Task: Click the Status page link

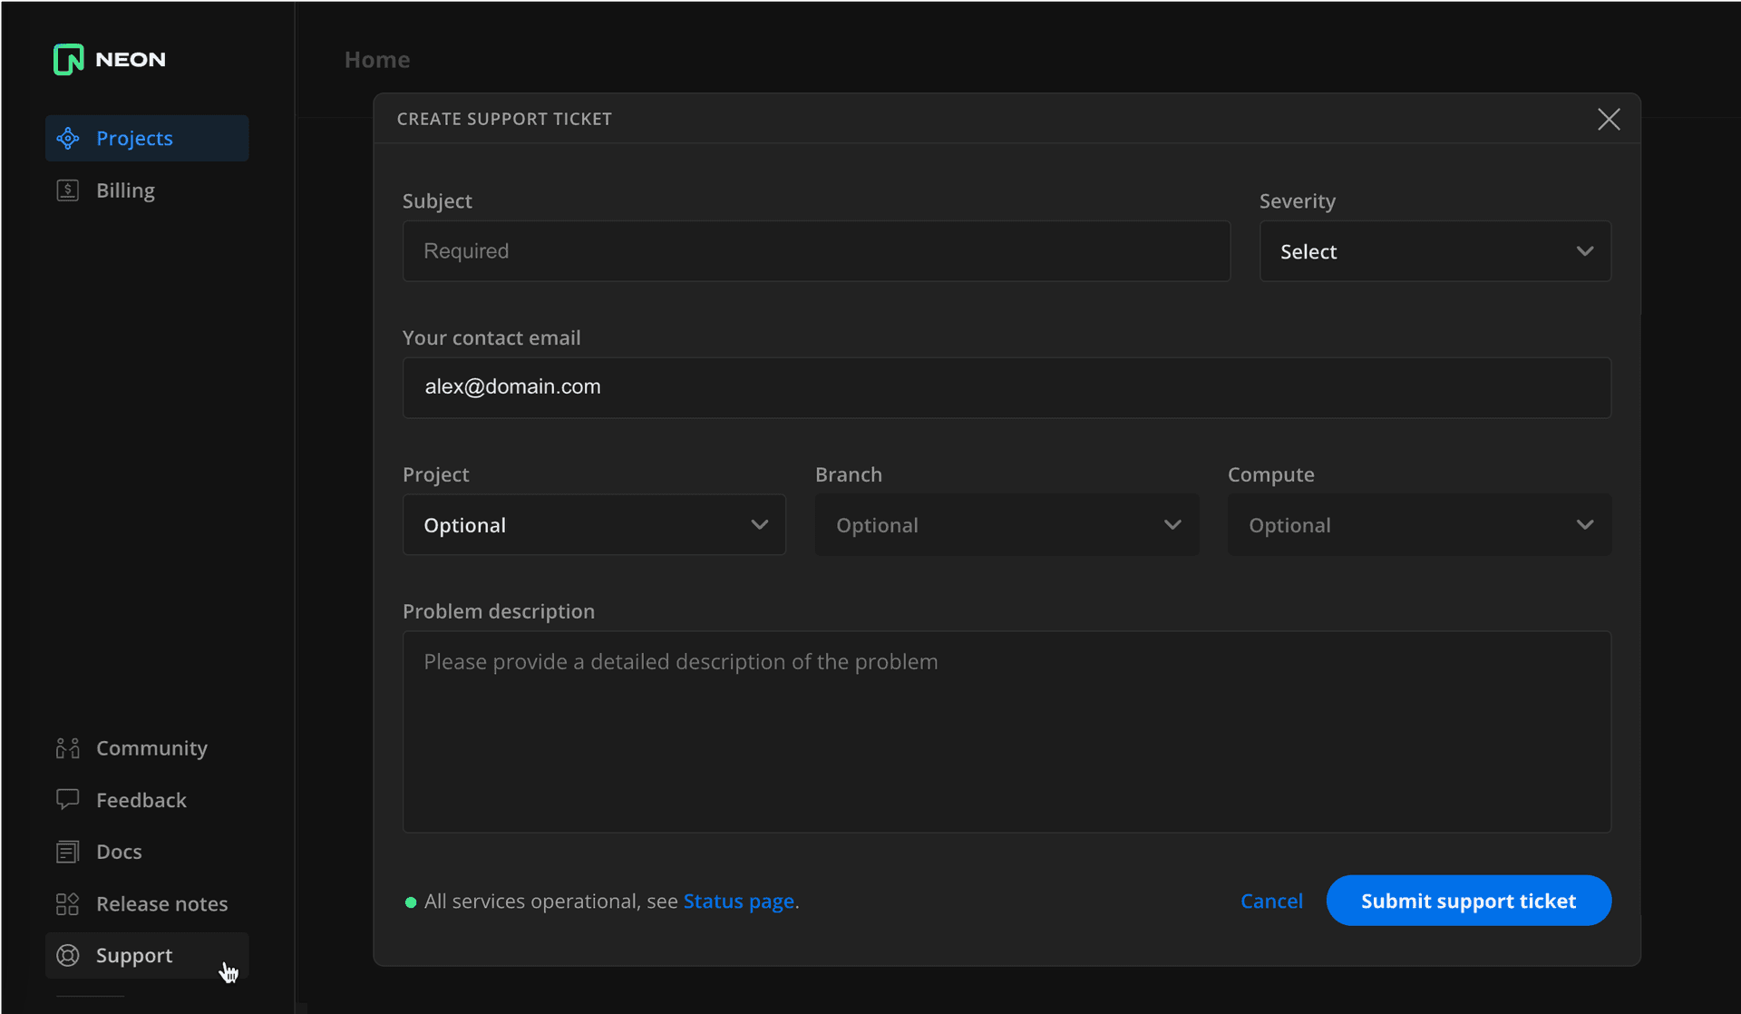Action: point(738,901)
